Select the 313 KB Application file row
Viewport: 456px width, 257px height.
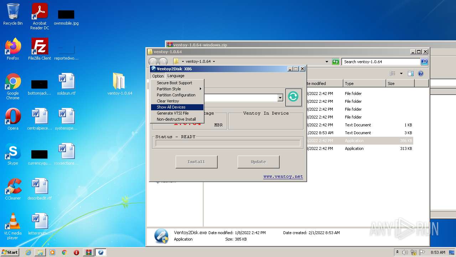pos(360,148)
